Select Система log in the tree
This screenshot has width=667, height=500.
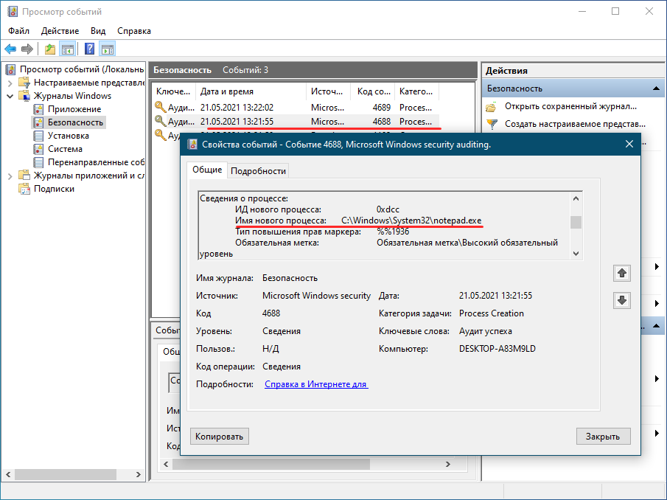[x=65, y=149]
